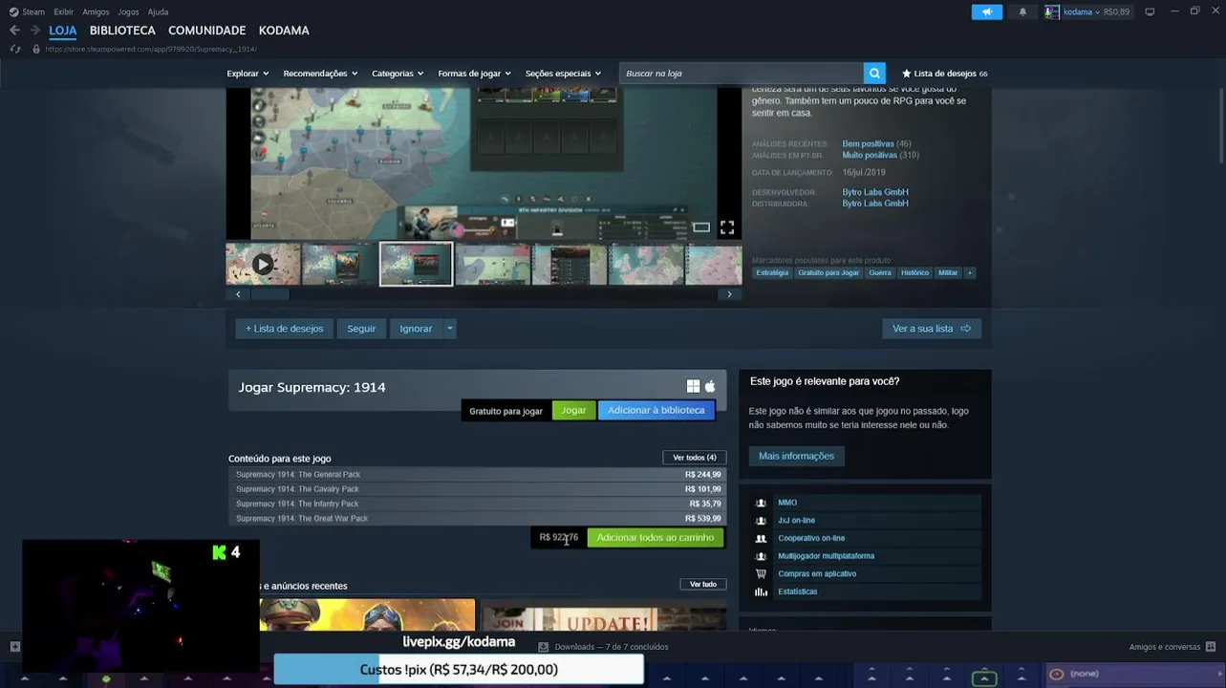Viewport: 1226px width, 688px height.
Task: Add game with Lista de desejos button
Action: coord(285,329)
